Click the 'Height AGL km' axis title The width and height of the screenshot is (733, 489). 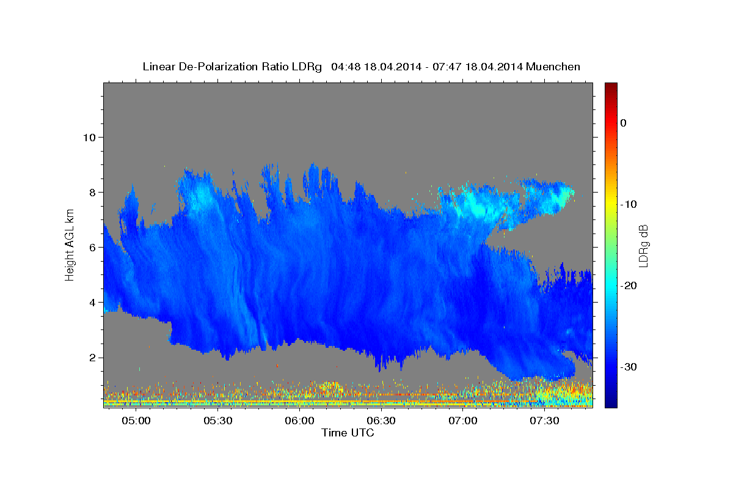[70, 245]
